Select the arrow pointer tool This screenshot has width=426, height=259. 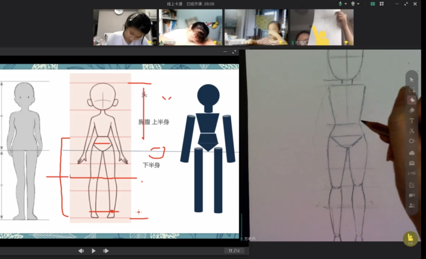411,79
